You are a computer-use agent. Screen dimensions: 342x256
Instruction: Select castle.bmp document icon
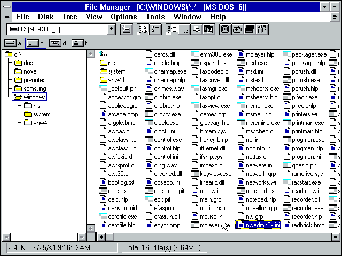[x=149, y=63]
